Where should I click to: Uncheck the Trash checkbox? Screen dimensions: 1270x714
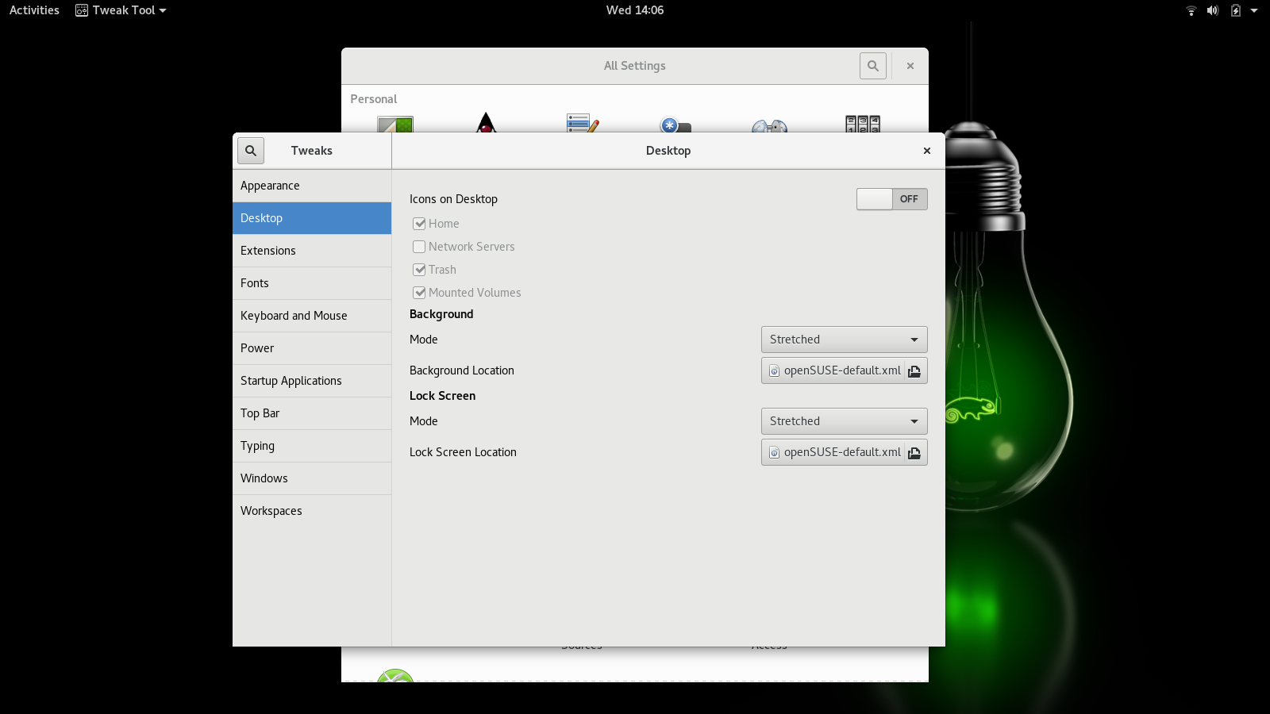click(x=419, y=270)
